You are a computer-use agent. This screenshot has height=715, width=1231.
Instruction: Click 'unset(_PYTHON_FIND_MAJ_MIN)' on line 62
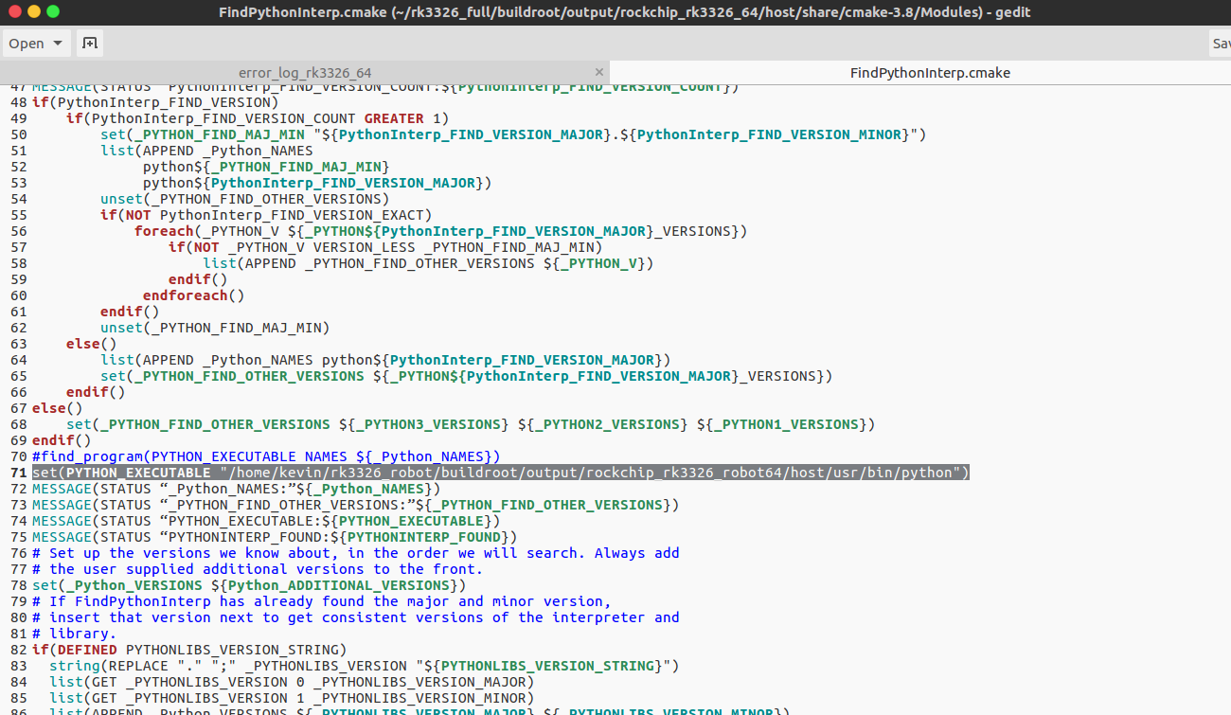click(x=215, y=328)
